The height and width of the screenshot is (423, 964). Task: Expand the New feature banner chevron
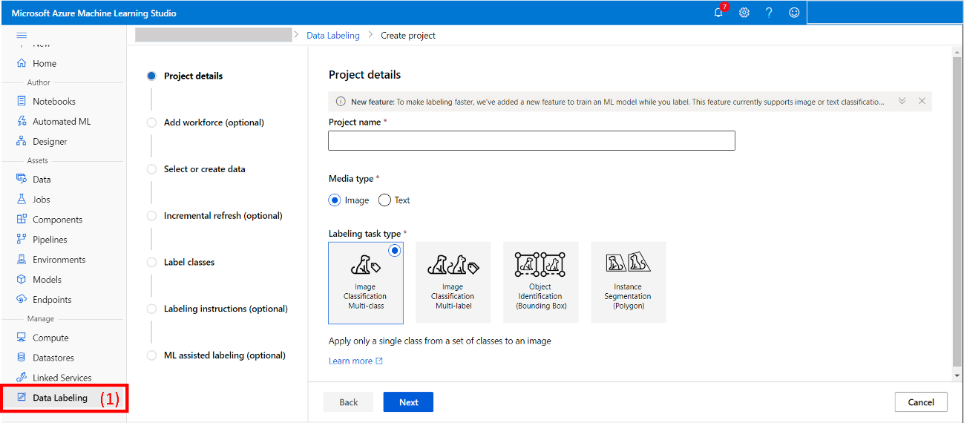[902, 101]
